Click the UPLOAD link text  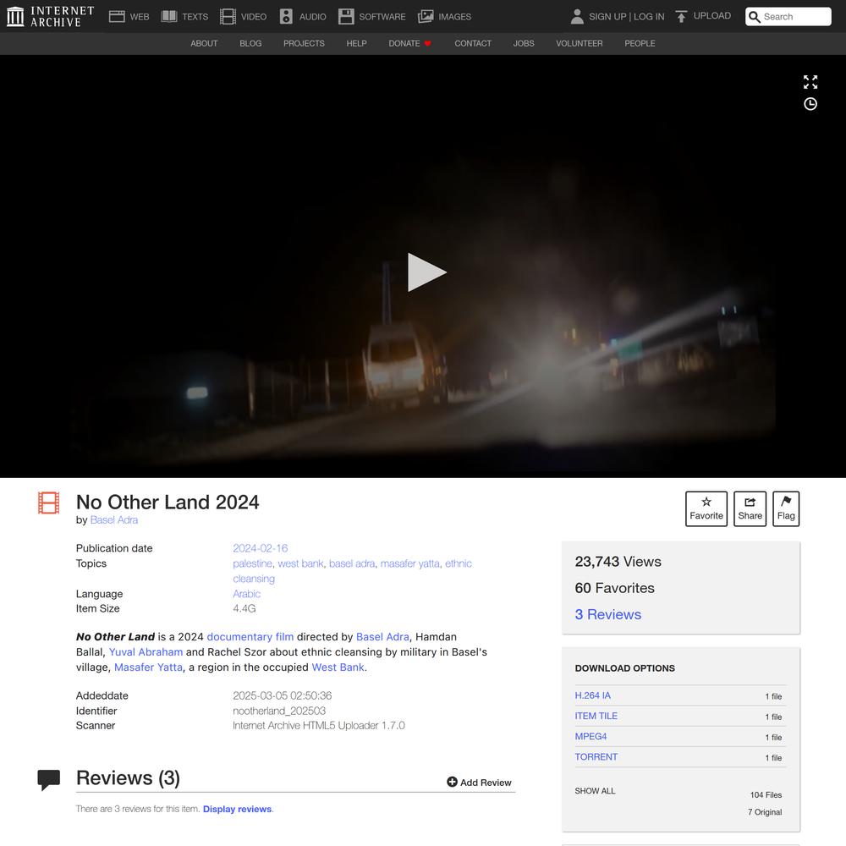[x=712, y=15]
